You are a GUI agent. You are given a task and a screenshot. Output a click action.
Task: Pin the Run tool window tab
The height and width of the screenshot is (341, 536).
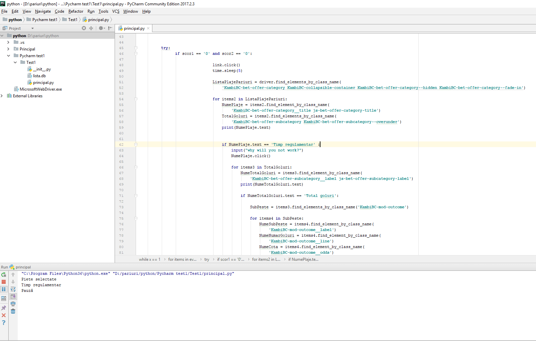(4, 308)
